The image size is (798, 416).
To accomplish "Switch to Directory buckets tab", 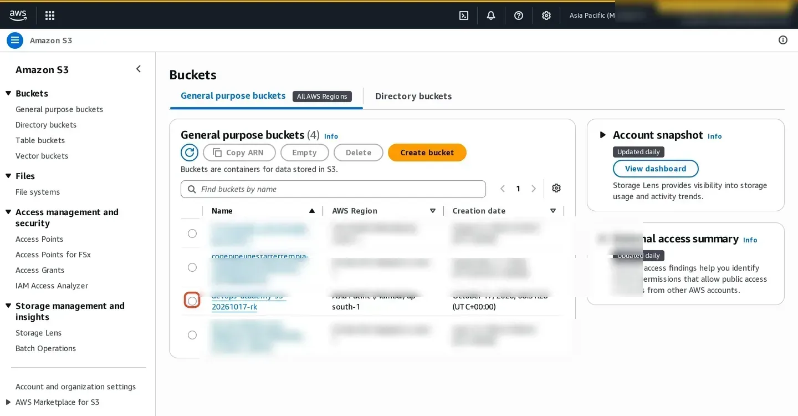I will [x=413, y=97].
